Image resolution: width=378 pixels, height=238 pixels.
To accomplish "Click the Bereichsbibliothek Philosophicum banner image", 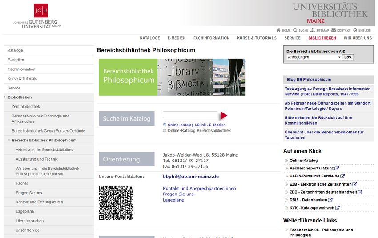I will (172, 77).
